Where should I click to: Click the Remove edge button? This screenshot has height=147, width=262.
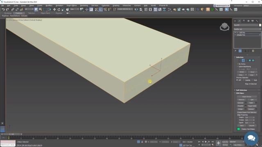coord(242,100)
